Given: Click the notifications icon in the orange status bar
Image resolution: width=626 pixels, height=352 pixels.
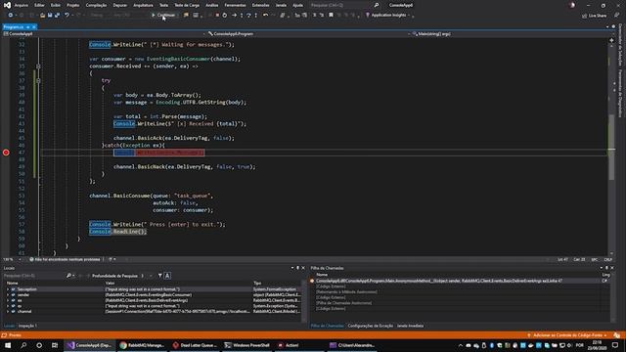Looking at the screenshot, I should (x=617, y=335).
